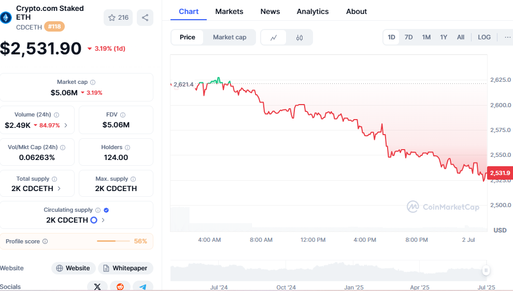Click the Vol/Mkt Cap (24h) info icon

(63, 148)
